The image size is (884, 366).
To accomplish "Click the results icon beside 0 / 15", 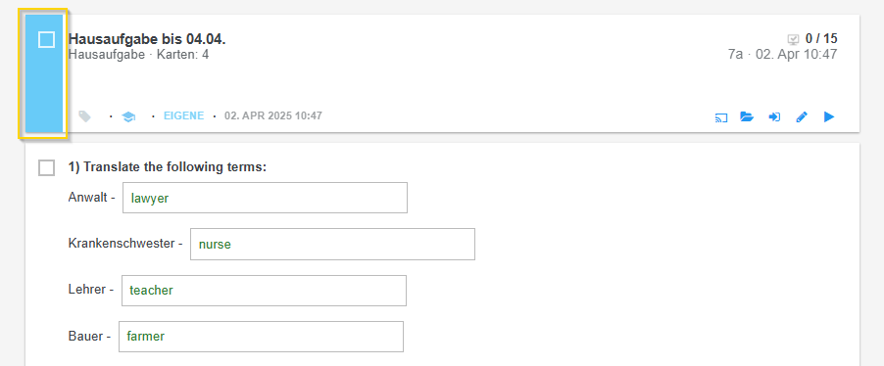I will pyautogui.click(x=793, y=39).
